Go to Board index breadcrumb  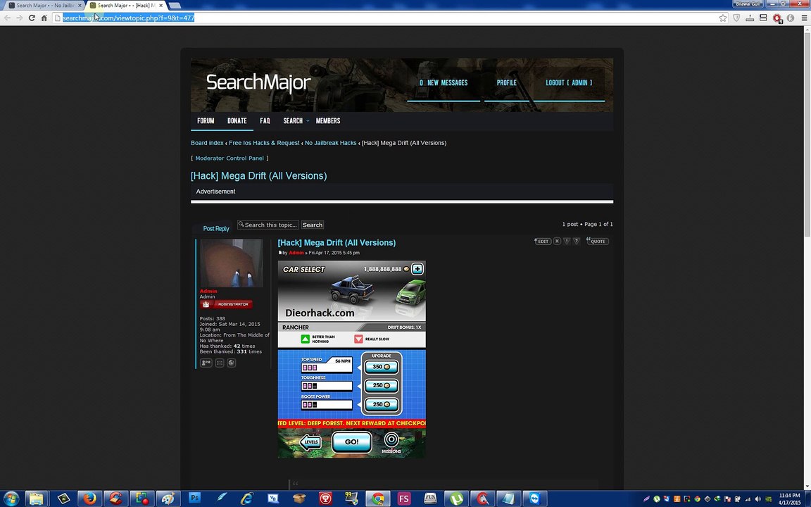pos(207,143)
